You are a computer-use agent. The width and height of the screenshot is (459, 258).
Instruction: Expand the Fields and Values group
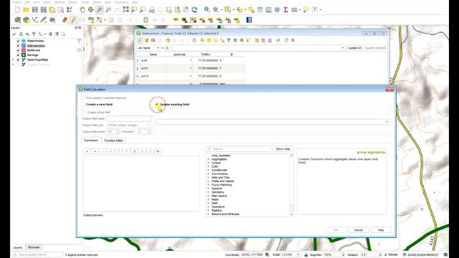click(x=208, y=181)
